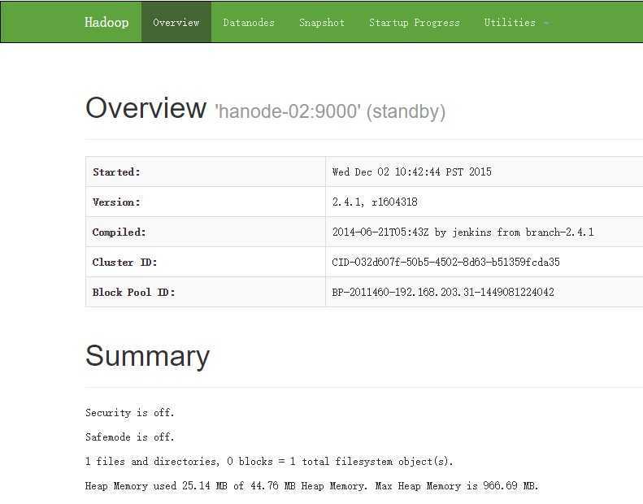Click the 'Started:' row label
The image size is (643, 504).
[x=116, y=172]
